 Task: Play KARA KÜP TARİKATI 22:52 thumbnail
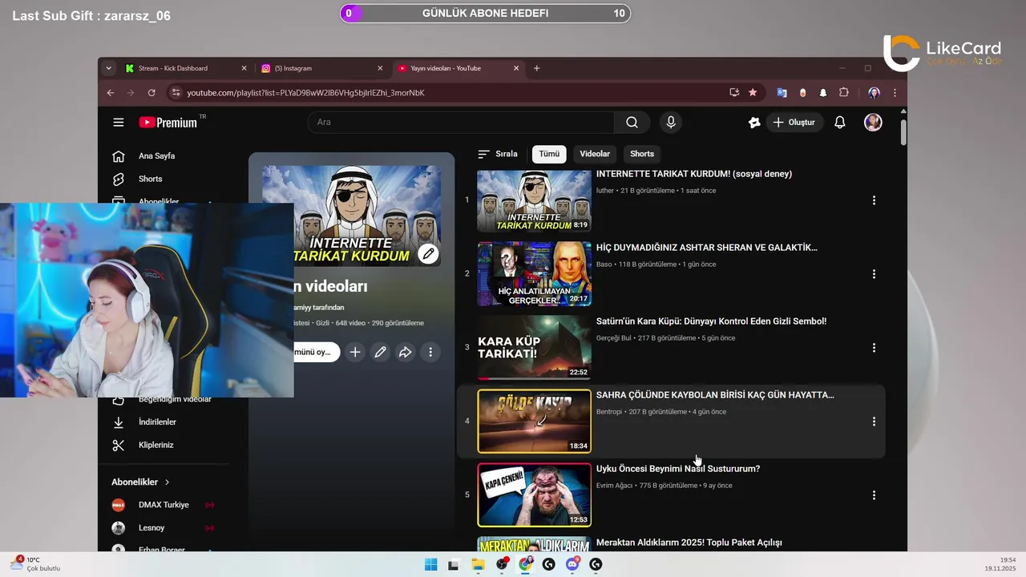(534, 348)
